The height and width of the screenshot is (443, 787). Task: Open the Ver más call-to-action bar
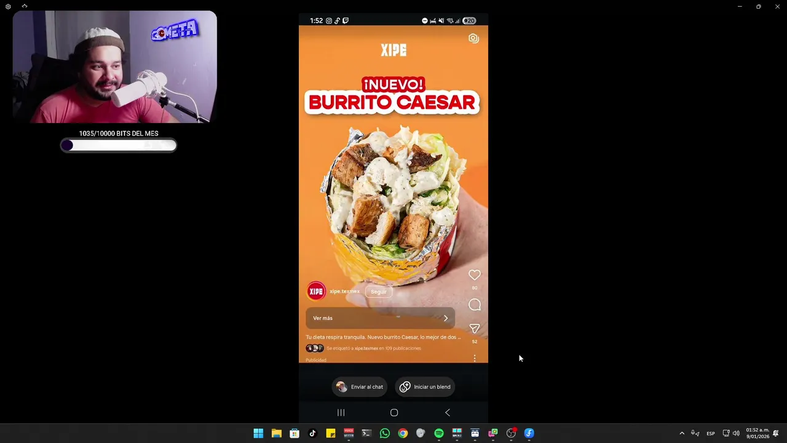(380, 318)
